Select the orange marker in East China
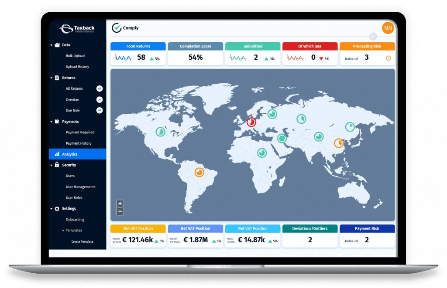 pyautogui.click(x=339, y=143)
